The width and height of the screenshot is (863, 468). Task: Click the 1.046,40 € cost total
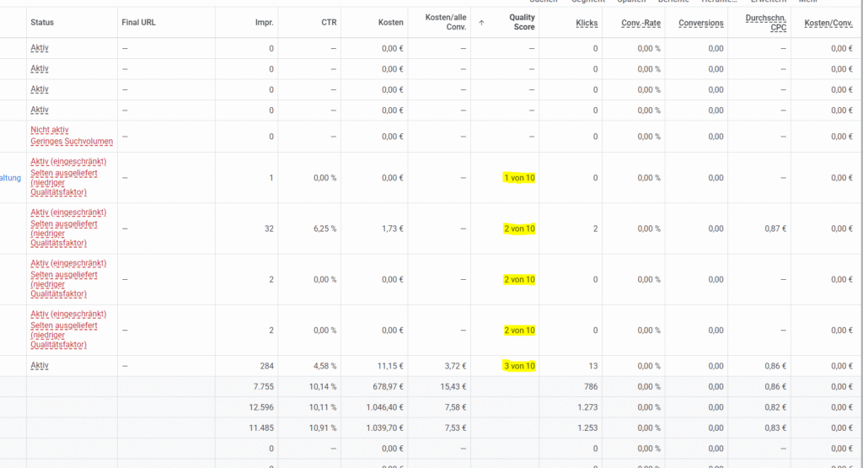coord(384,407)
